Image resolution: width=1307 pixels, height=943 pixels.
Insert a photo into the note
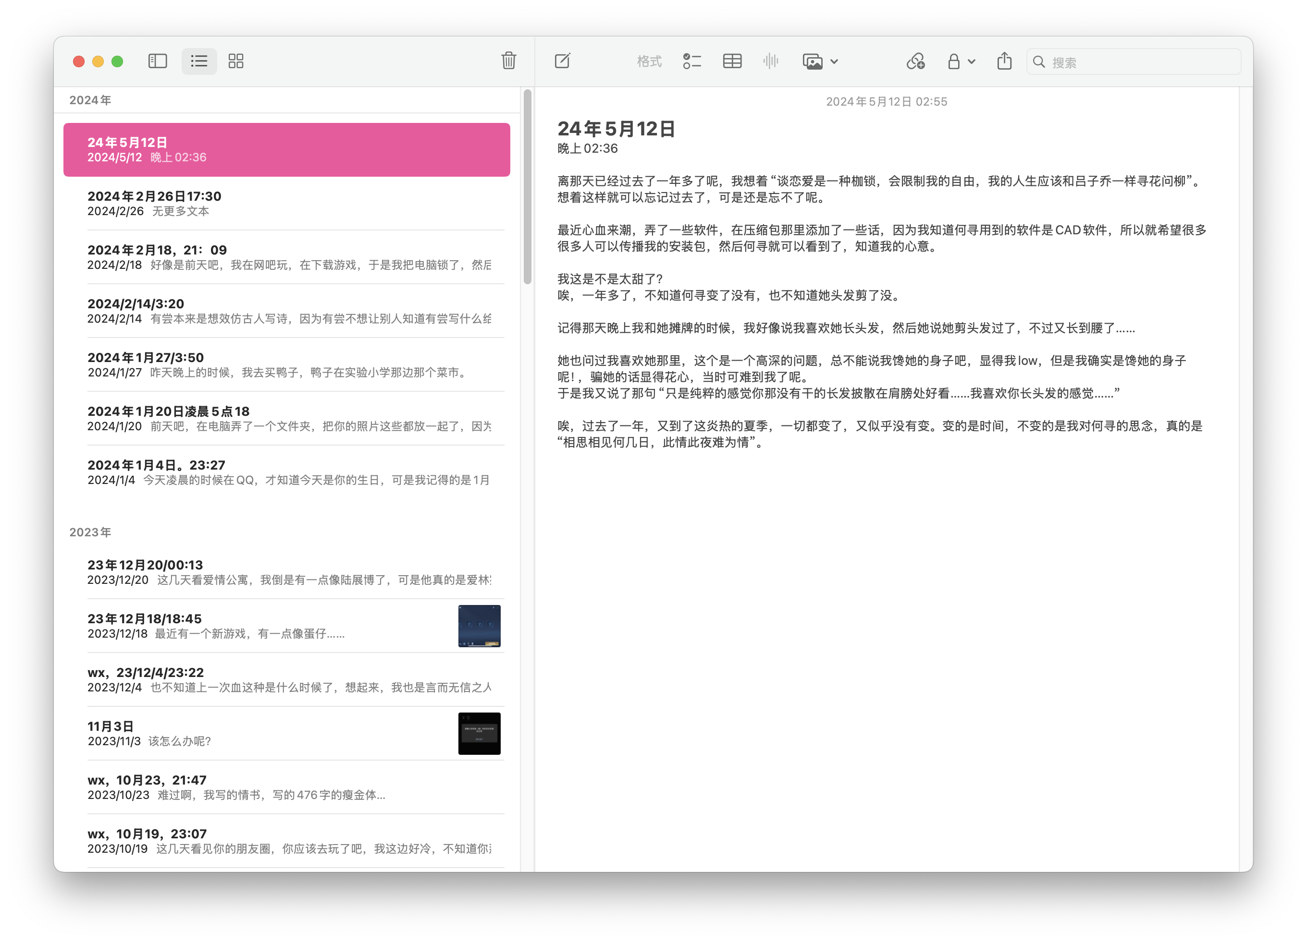(x=813, y=61)
